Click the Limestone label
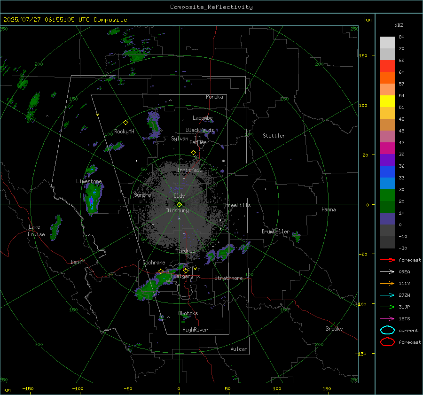 tap(89, 181)
